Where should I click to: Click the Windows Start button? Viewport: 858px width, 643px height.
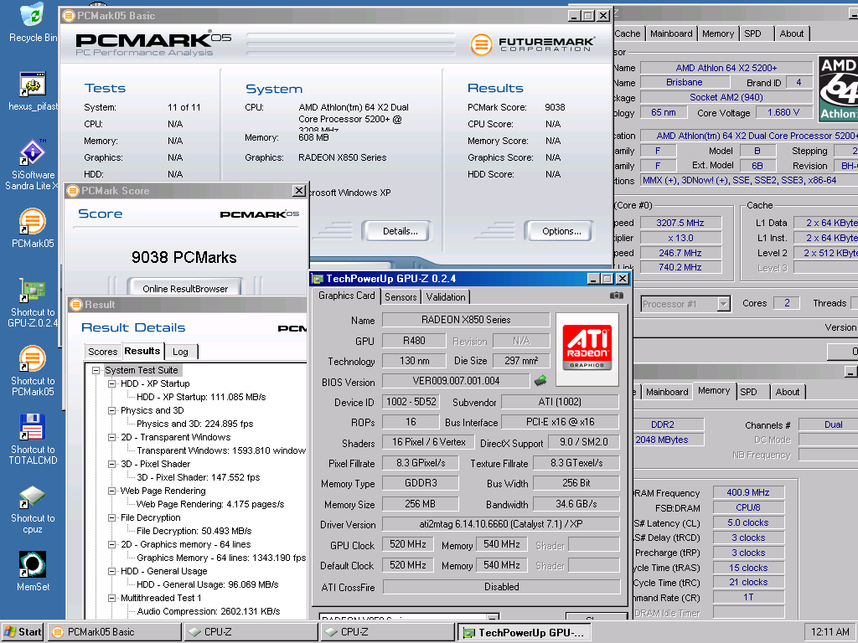pyautogui.click(x=23, y=632)
